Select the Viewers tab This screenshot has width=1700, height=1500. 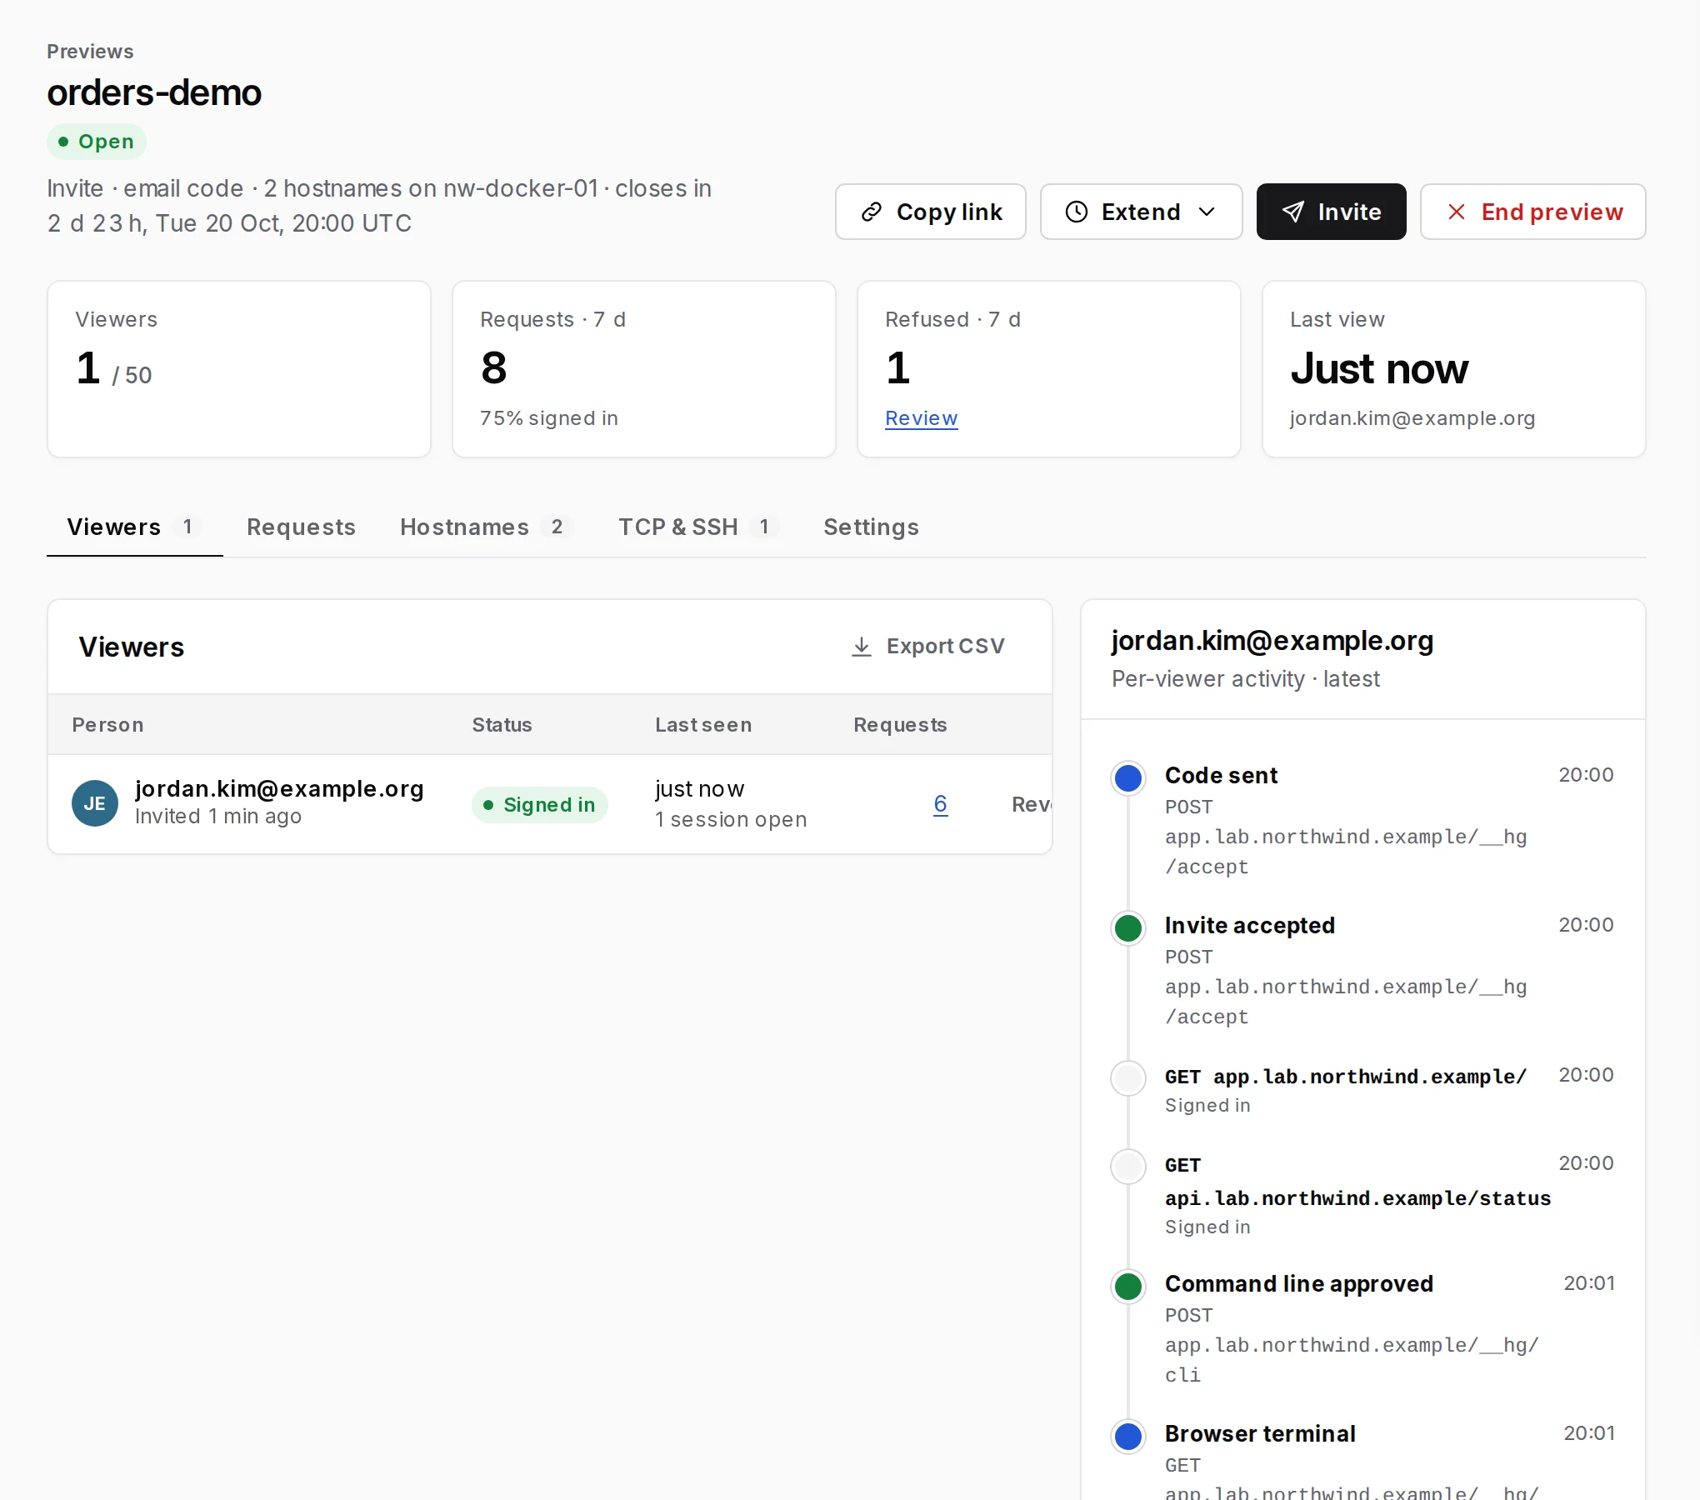click(x=135, y=527)
